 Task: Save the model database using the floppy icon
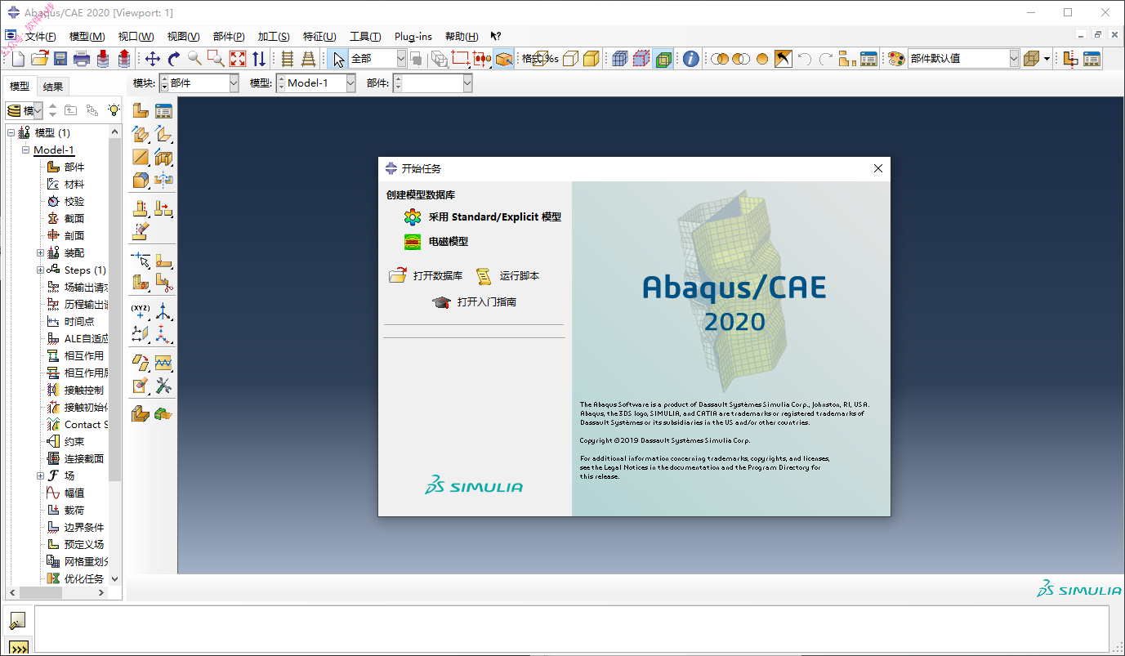pos(60,59)
